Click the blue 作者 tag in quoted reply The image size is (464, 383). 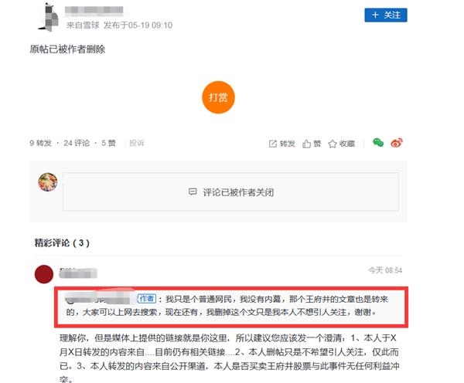(146, 299)
